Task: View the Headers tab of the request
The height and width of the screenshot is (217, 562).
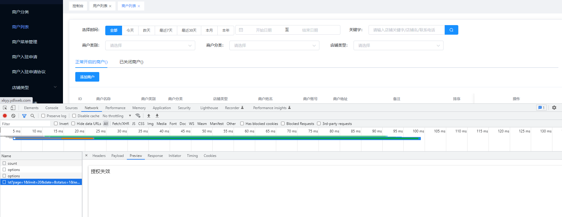Action: pos(99,156)
